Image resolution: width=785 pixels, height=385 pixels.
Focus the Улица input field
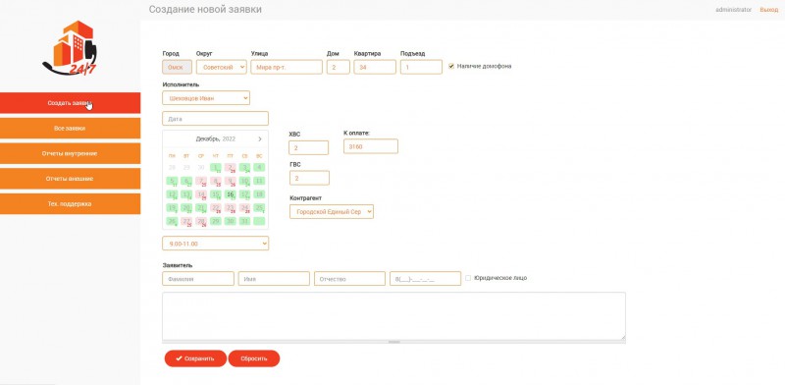(287, 67)
